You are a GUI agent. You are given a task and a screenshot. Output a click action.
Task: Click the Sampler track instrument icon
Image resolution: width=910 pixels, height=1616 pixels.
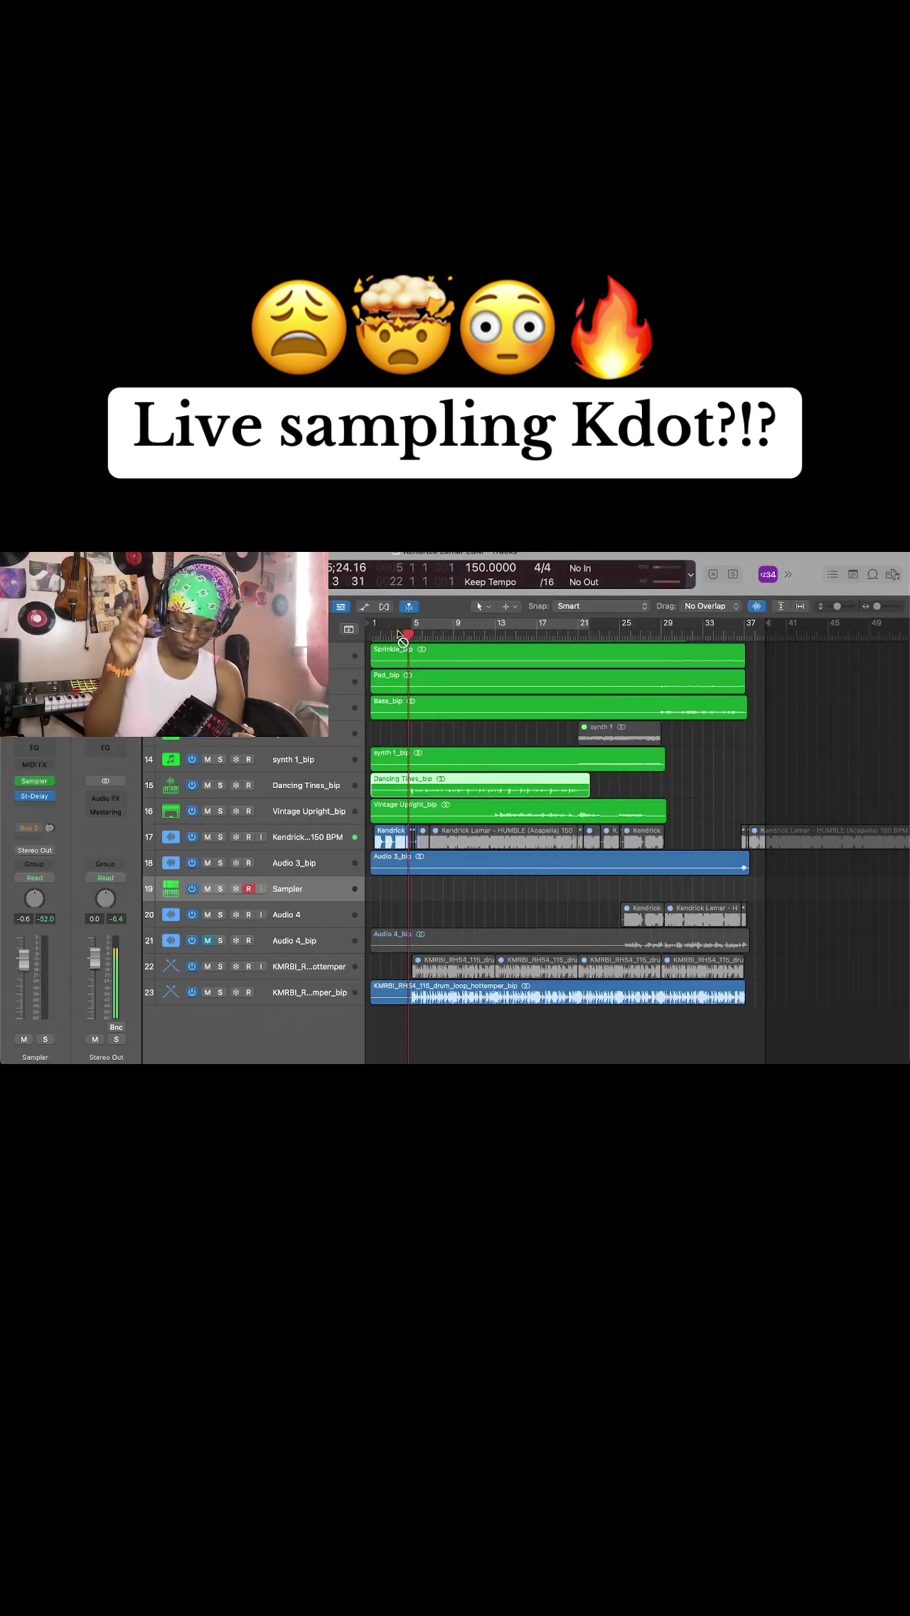tap(171, 889)
